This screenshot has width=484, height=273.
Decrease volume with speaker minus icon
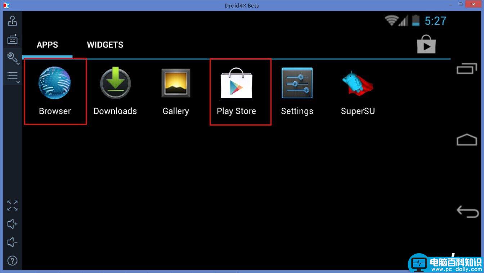pos(12,242)
